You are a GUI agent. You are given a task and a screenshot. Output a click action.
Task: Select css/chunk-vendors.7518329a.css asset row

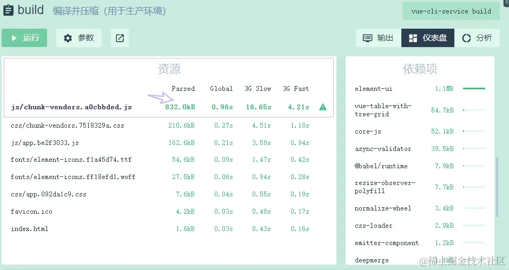(x=169, y=126)
